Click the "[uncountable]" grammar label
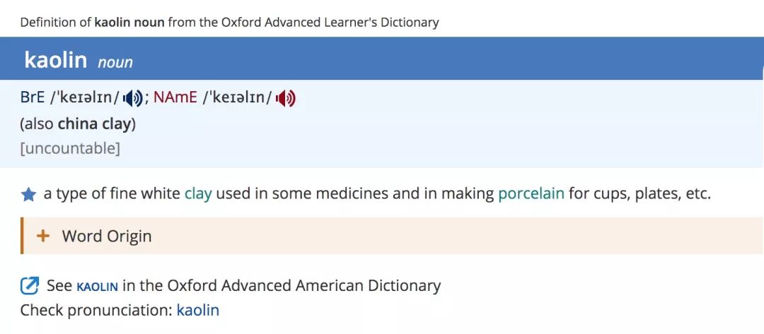 tap(70, 148)
